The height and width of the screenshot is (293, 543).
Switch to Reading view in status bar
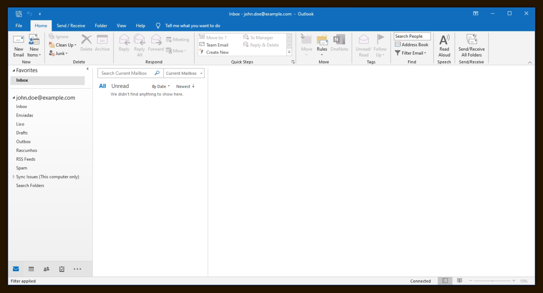click(x=460, y=281)
